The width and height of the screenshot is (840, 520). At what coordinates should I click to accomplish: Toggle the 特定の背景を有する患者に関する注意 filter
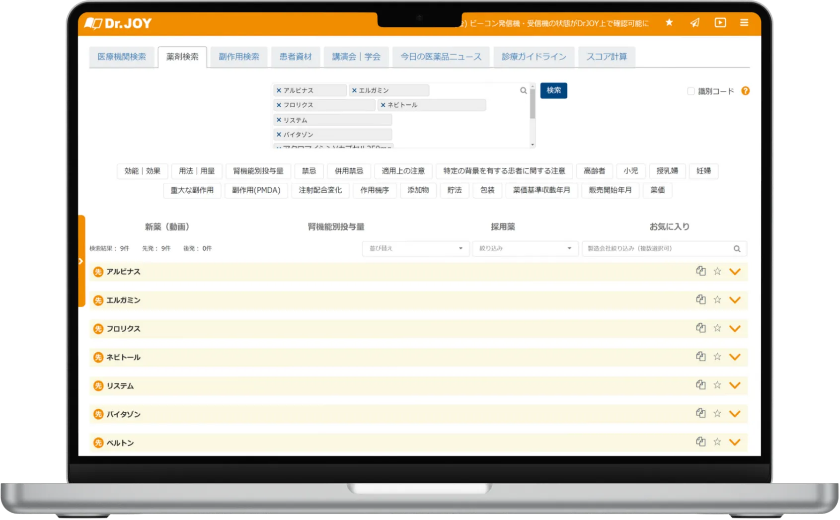pos(504,171)
